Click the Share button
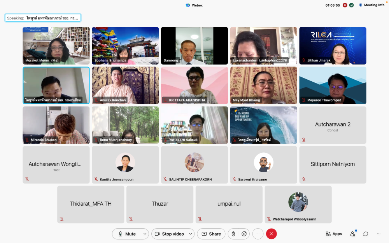 click(x=211, y=234)
